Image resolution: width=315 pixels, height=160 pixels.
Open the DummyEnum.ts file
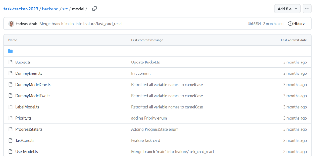(29, 74)
